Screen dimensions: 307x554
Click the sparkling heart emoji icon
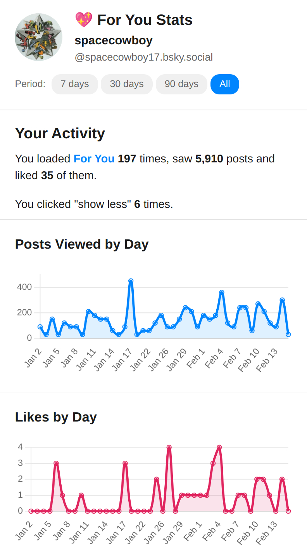(83, 20)
